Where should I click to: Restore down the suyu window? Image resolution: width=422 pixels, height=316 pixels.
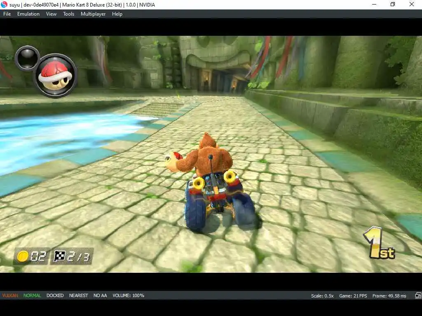393,5
